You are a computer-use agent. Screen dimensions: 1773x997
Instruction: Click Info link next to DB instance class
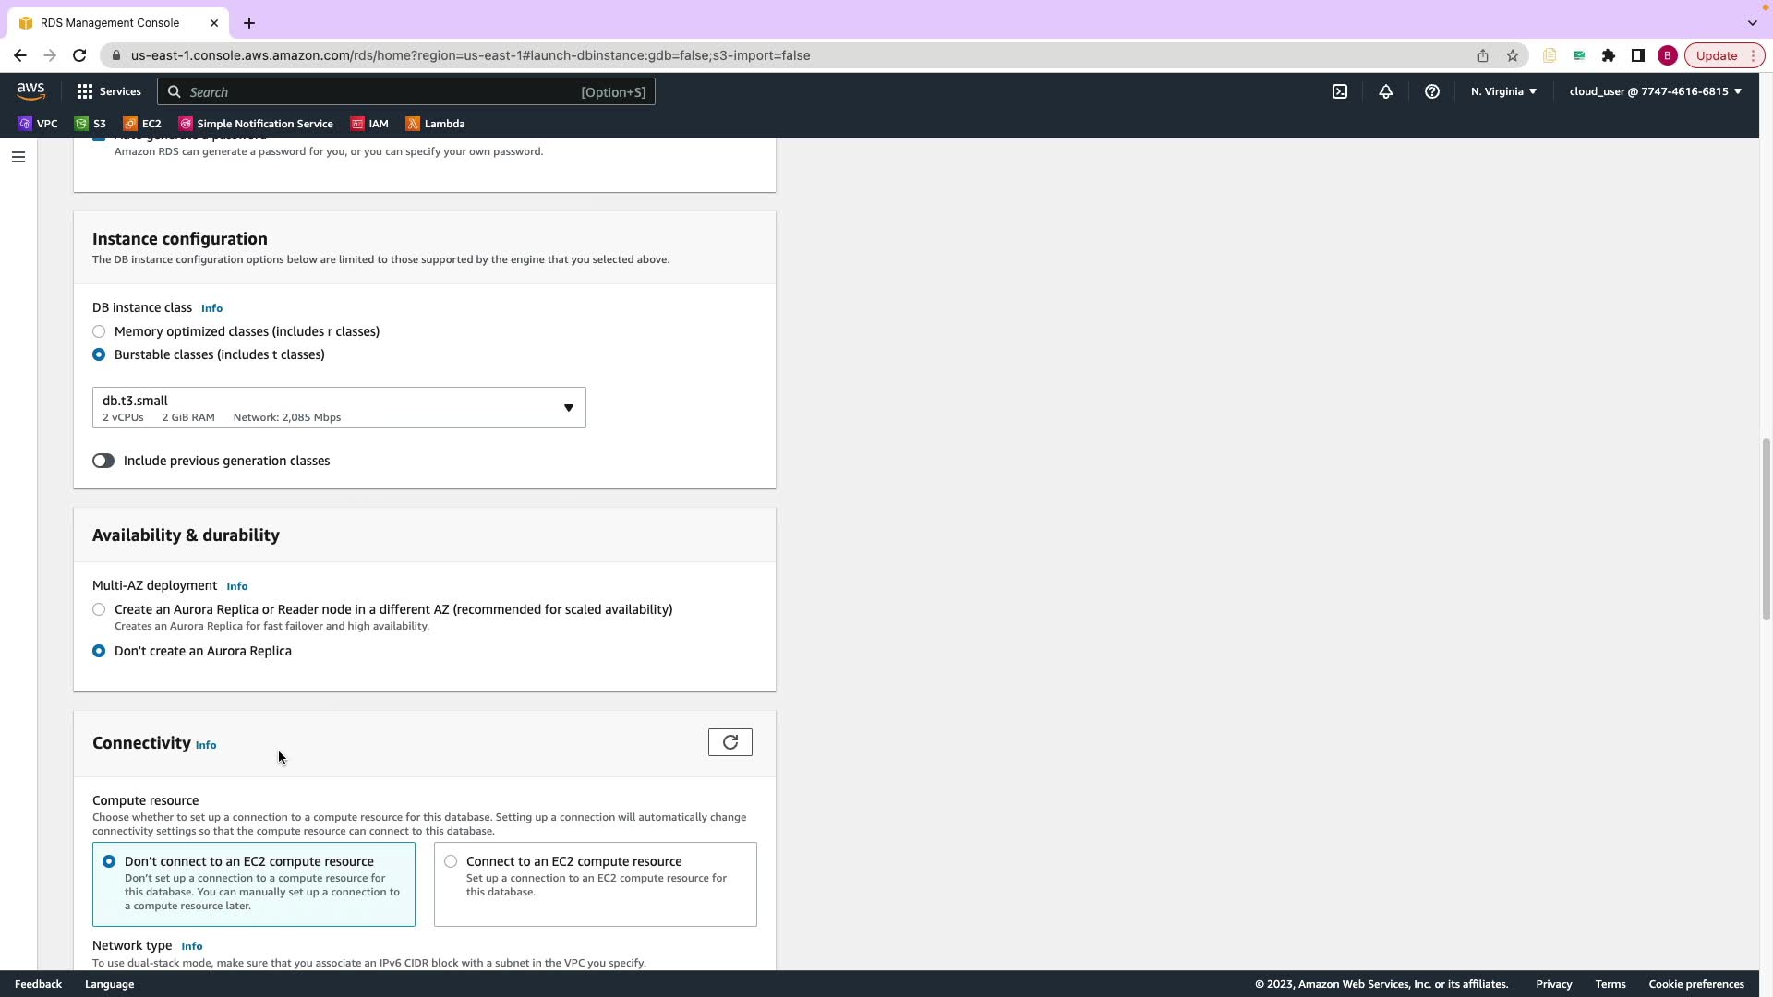click(211, 308)
